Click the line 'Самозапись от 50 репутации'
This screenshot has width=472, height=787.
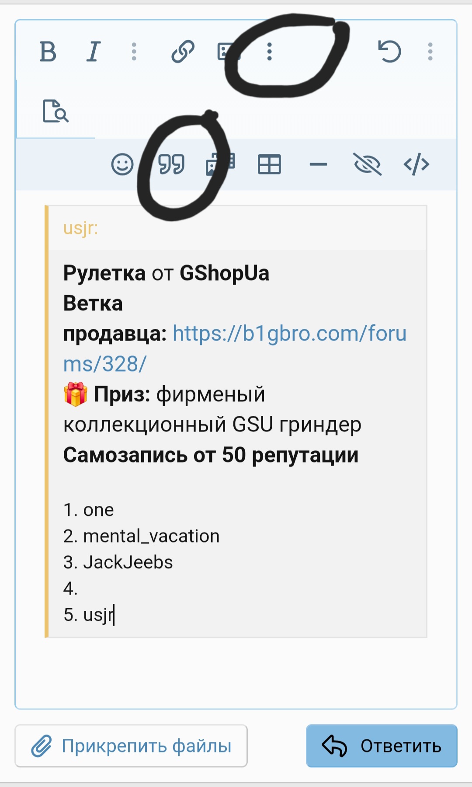[x=211, y=455]
